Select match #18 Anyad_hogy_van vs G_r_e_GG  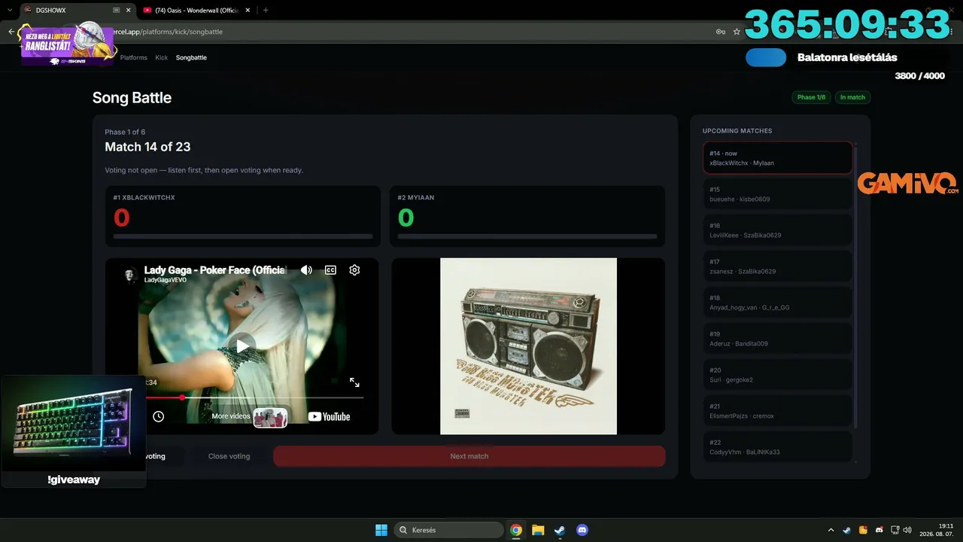tap(778, 303)
